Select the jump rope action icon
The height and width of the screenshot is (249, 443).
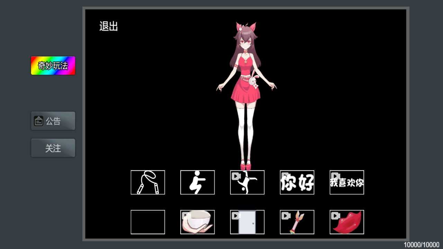click(x=148, y=182)
